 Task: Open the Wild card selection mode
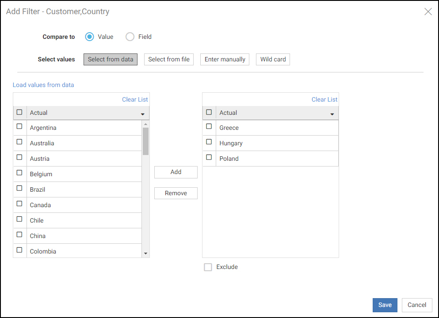(273, 59)
